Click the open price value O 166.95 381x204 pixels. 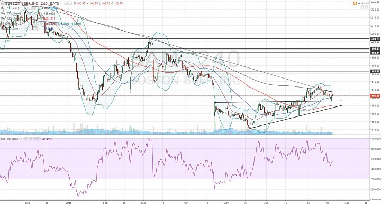tap(80, 3)
